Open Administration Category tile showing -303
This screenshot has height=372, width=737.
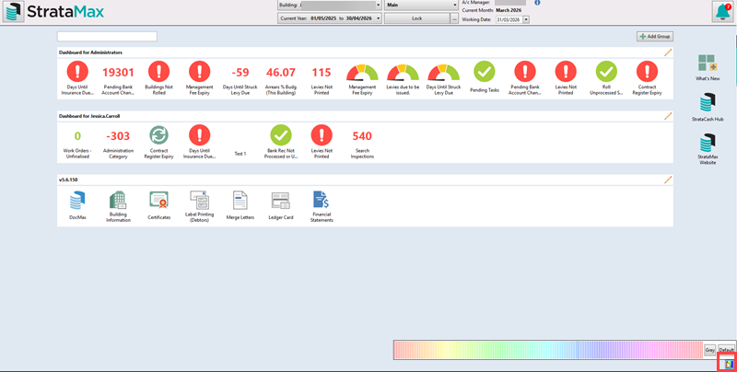pos(118,143)
